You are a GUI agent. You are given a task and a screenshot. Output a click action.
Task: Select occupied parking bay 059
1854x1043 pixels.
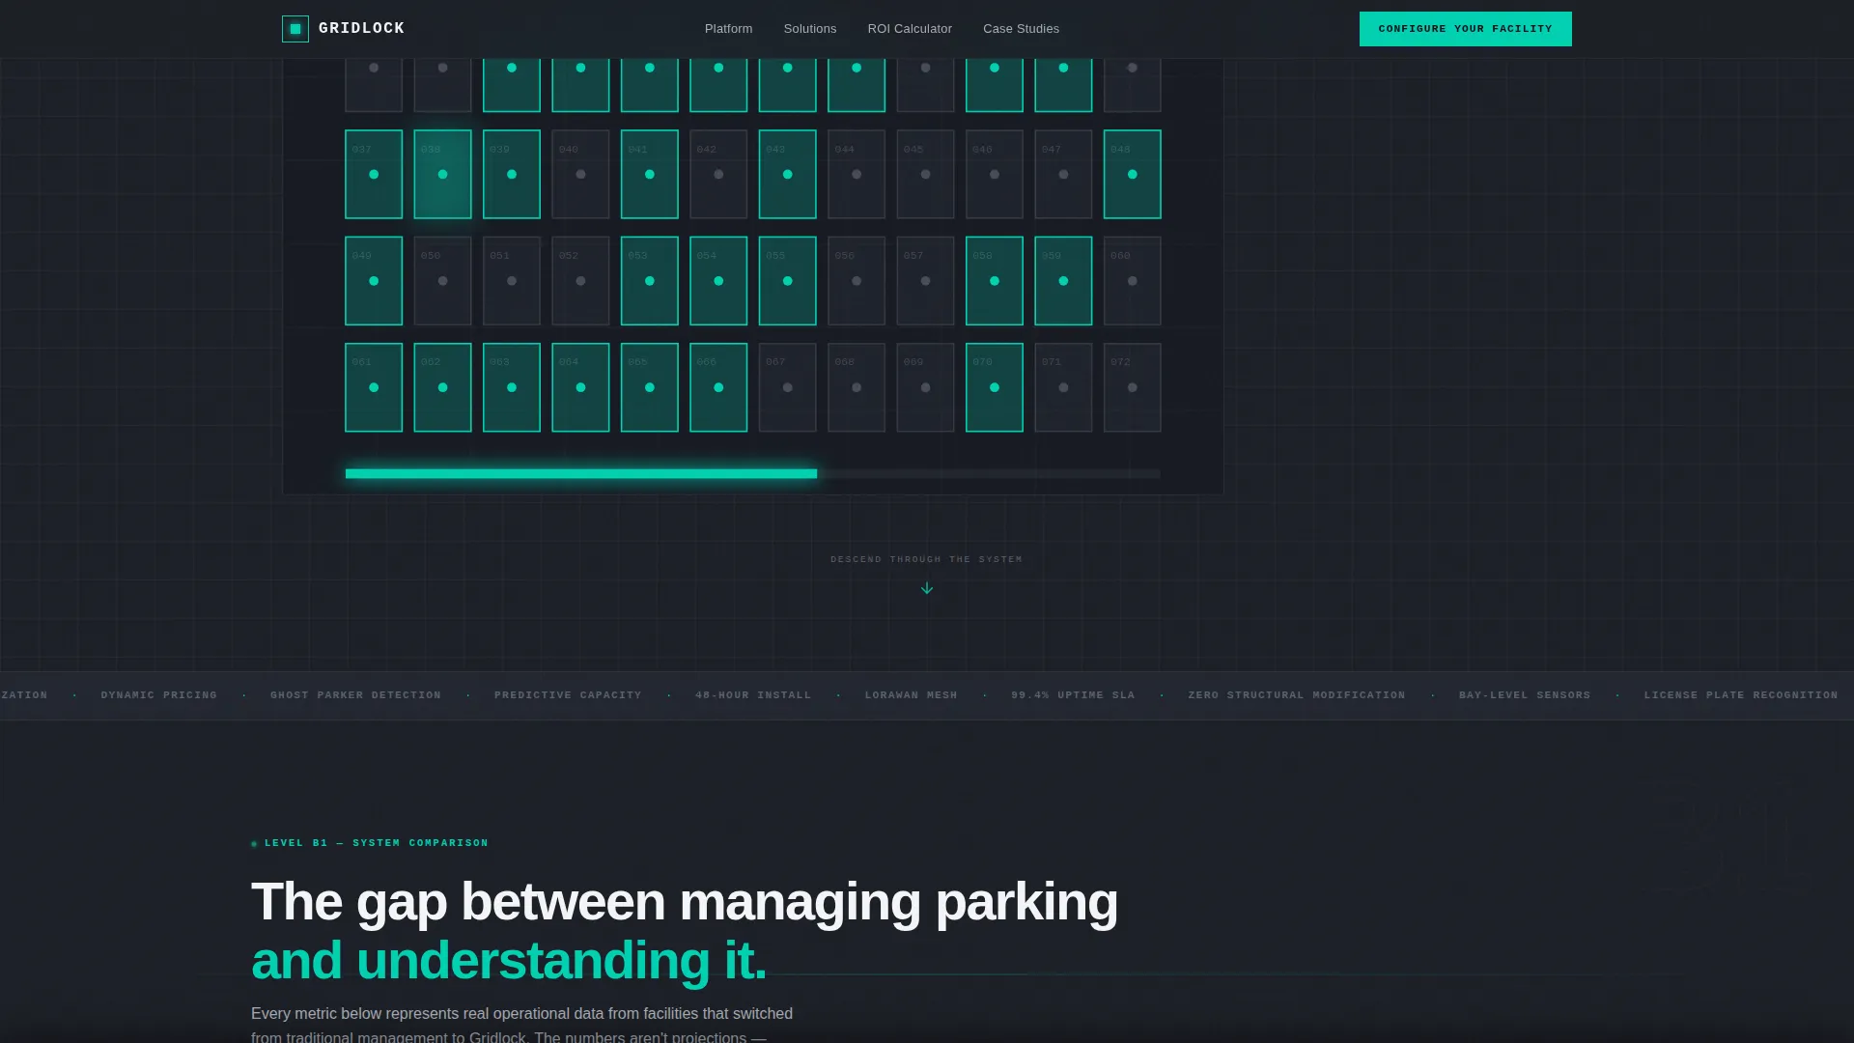pos(1063,281)
